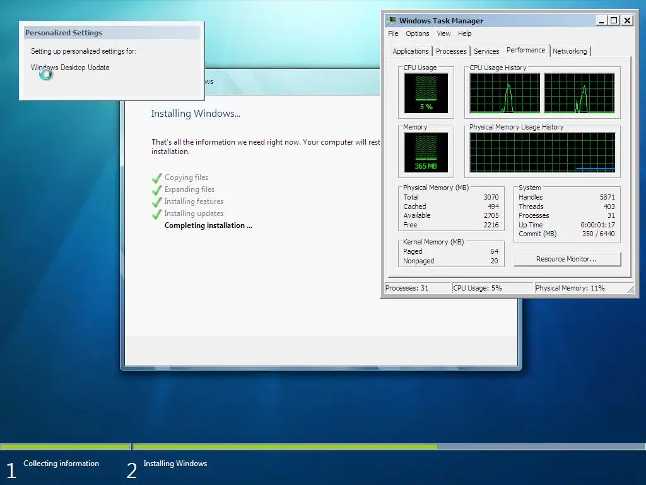Viewport: 646px width, 485px height.
Task: Maximize the Windows Task Manager window
Action: coord(614,21)
